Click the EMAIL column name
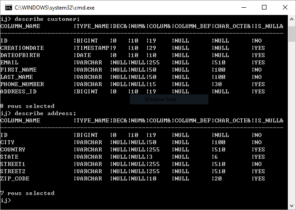 coord(10,63)
